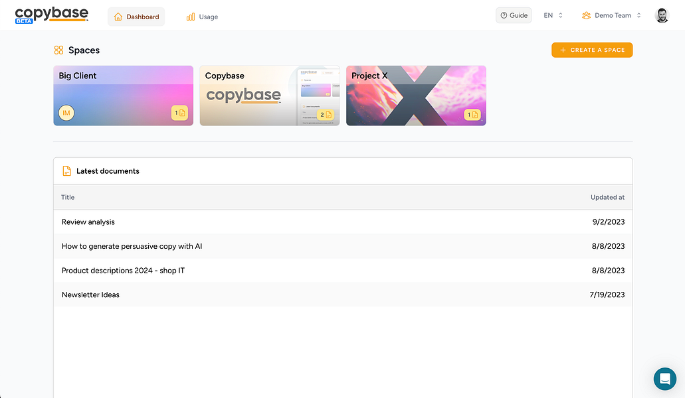
Task: Click the question mark icon in Guide button
Action: pyautogui.click(x=503, y=14)
